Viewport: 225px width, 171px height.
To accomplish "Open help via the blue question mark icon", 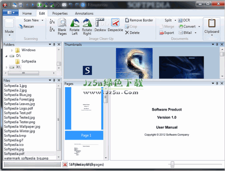I will pyautogui.click(x=83, y=5).
